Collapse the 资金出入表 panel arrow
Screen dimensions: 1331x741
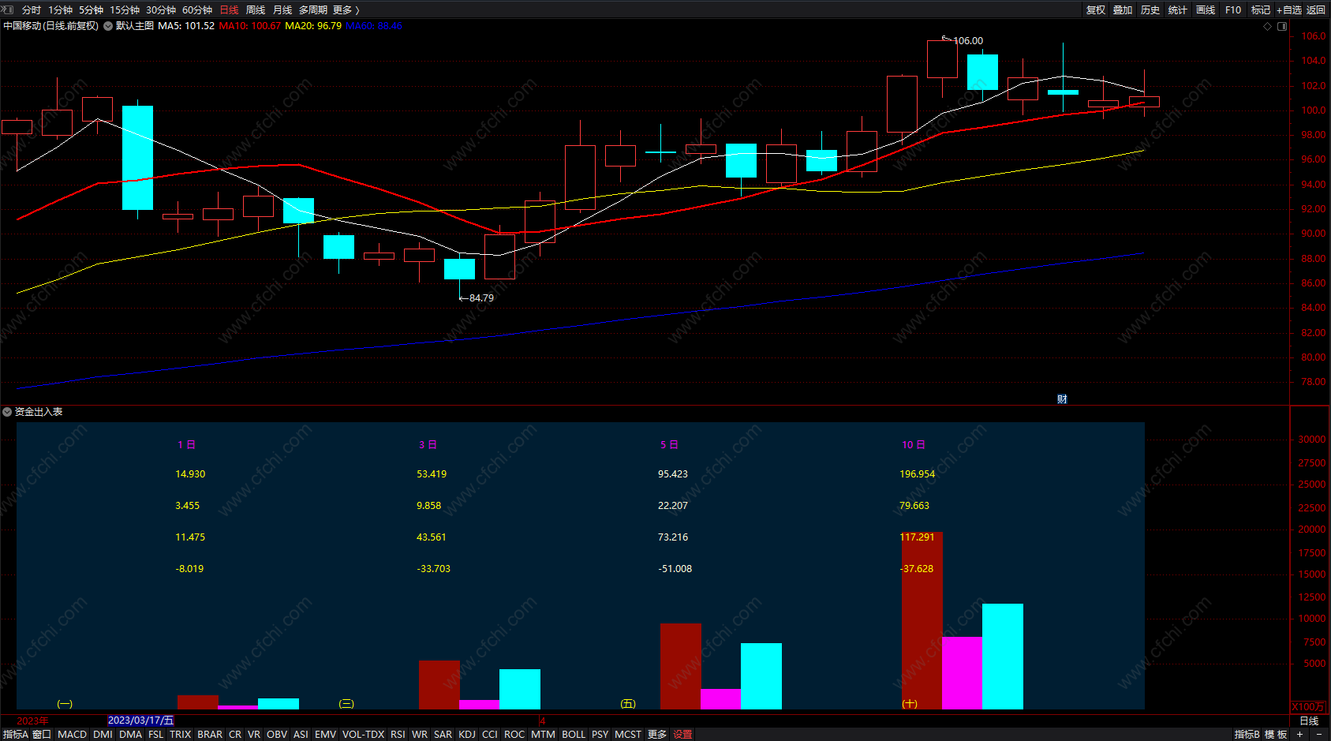coord(7,412)
